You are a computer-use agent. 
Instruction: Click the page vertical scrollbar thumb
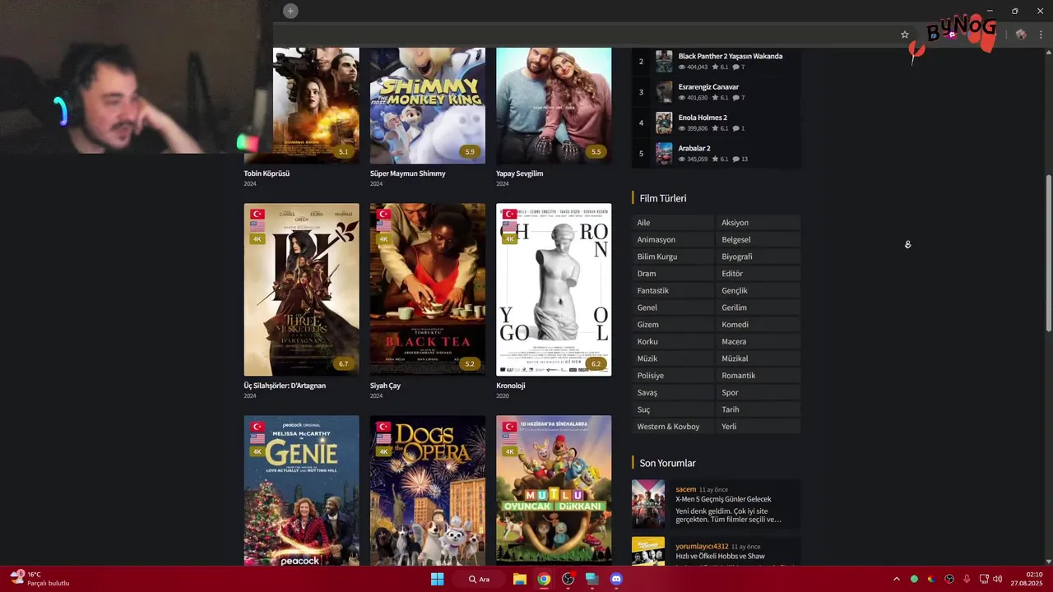coord(1048,252)
